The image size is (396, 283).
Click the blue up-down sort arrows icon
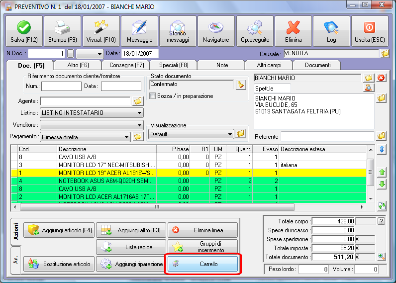382,149
